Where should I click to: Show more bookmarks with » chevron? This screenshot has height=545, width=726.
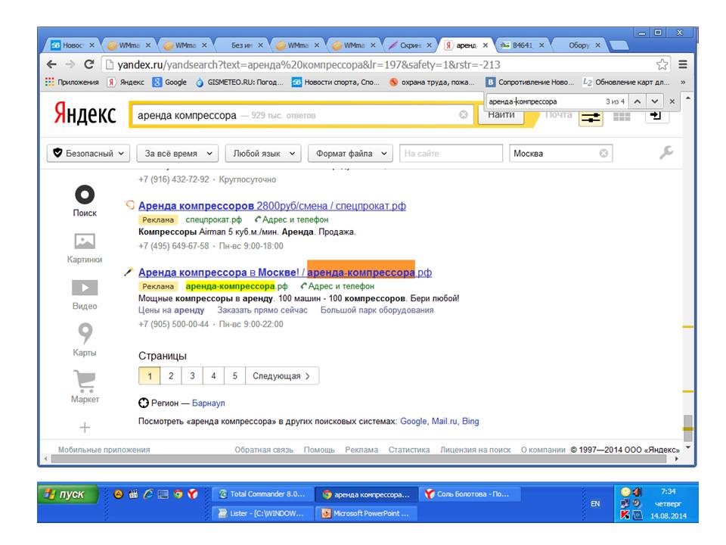682,82
